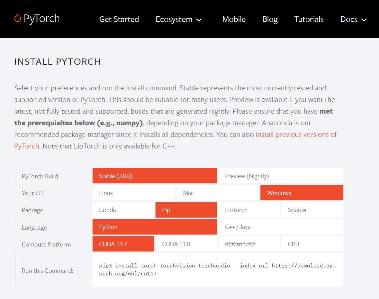Select CUDA 11.7 compute platform

(123, 244)
